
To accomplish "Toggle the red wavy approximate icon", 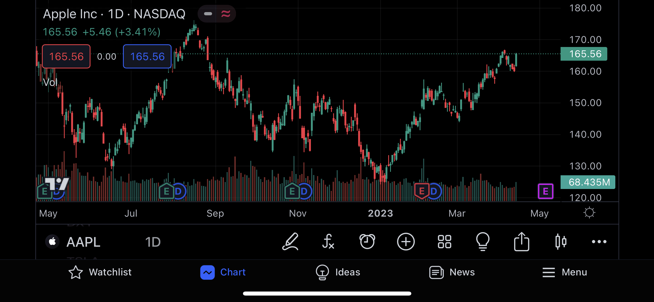I will coord(226,14).
